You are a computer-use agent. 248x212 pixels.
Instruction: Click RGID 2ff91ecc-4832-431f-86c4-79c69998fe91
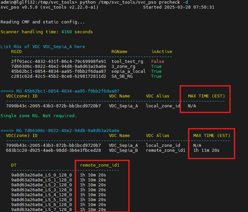coord(58,61)
